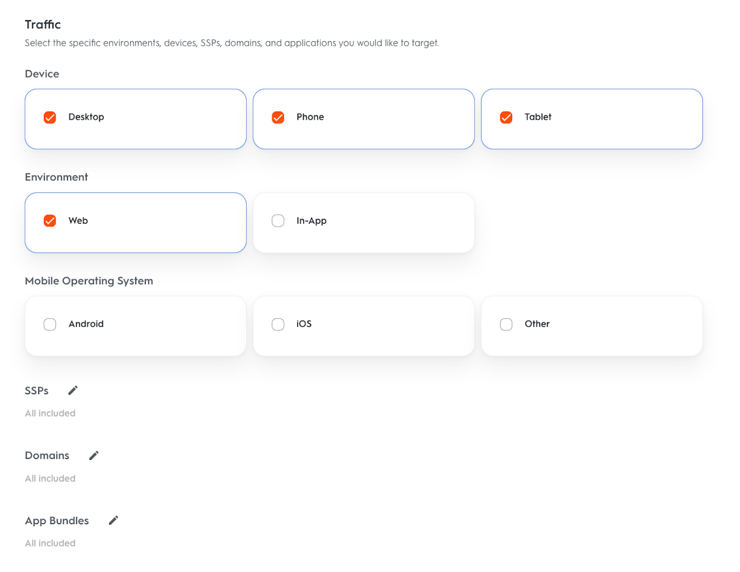Deselect the Phone device checkbox

(278, 117)
